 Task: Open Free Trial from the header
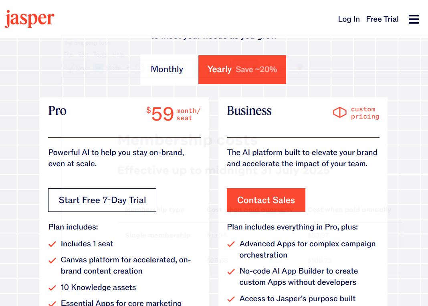tap(382, 19)
